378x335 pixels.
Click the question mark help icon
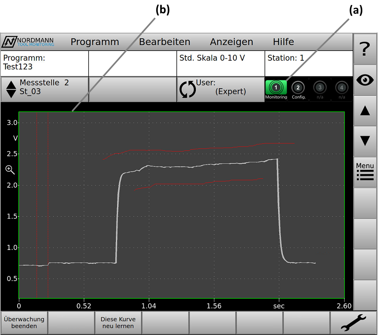coord(365,49)
